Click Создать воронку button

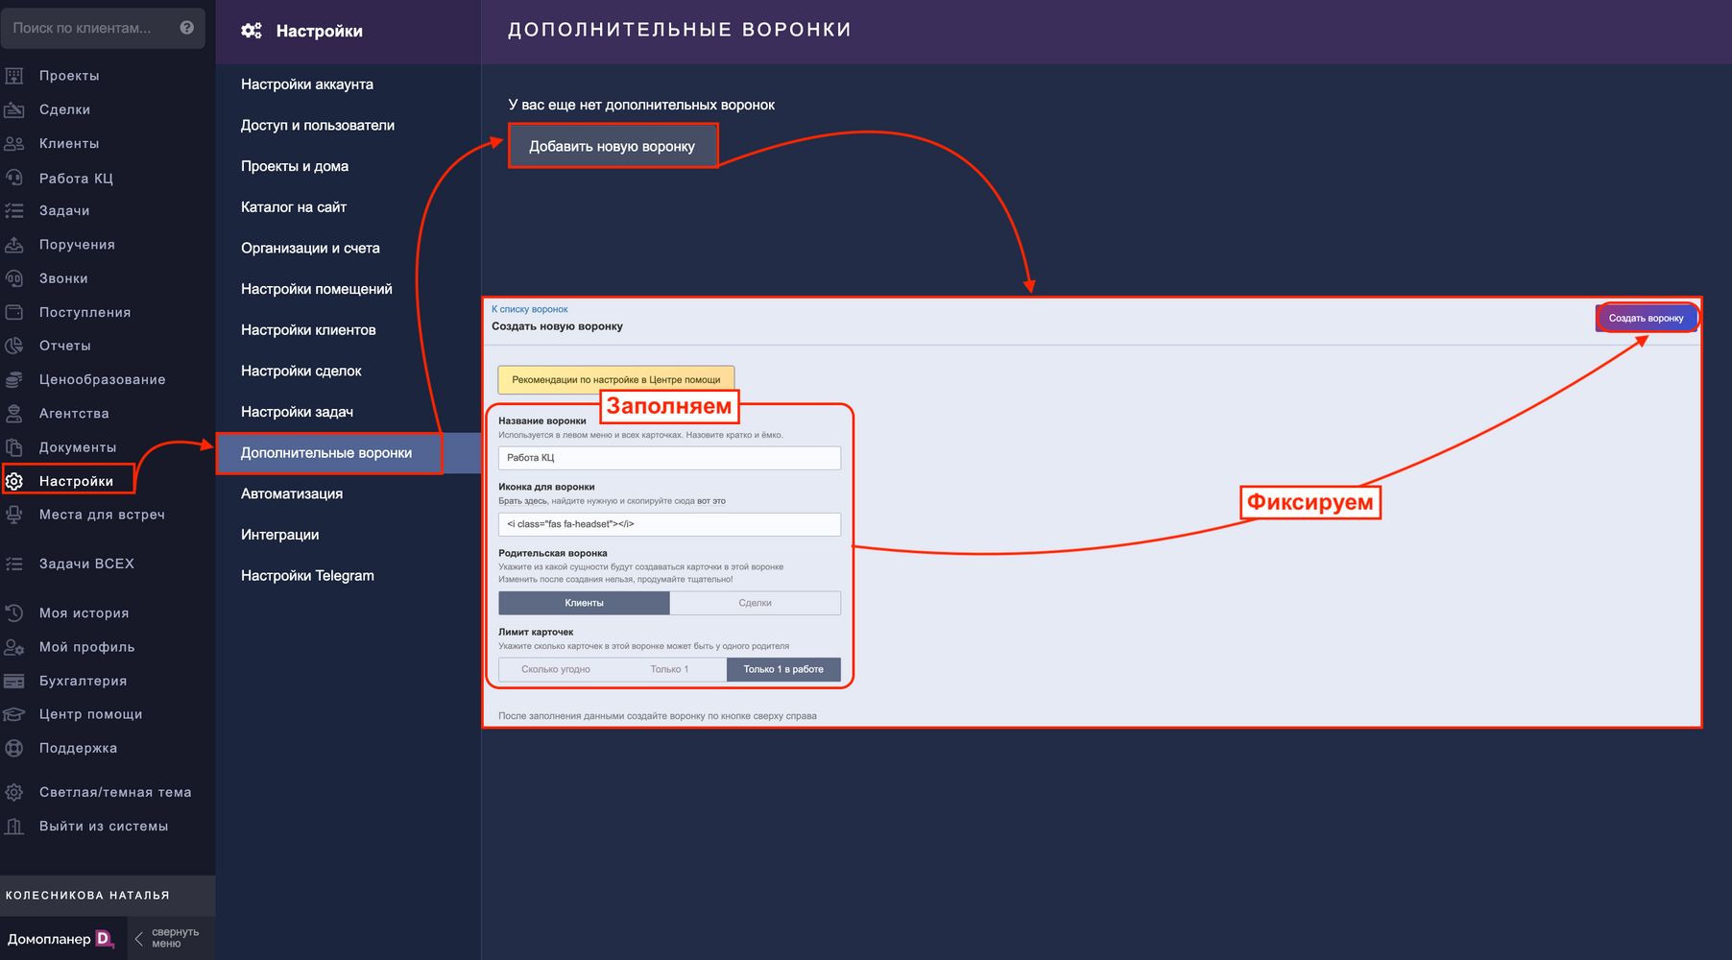tap(1646, 318)
